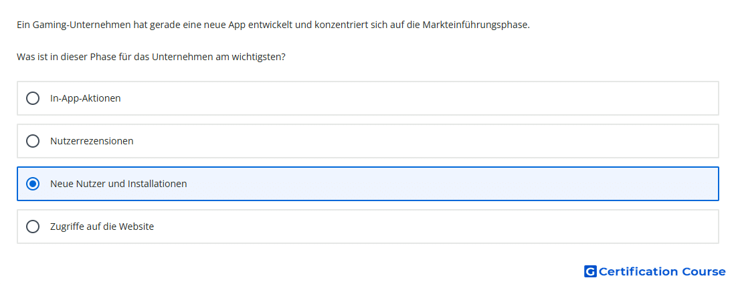Click the selected Neue Nutzer und Installationen radio

pos(32,184)
